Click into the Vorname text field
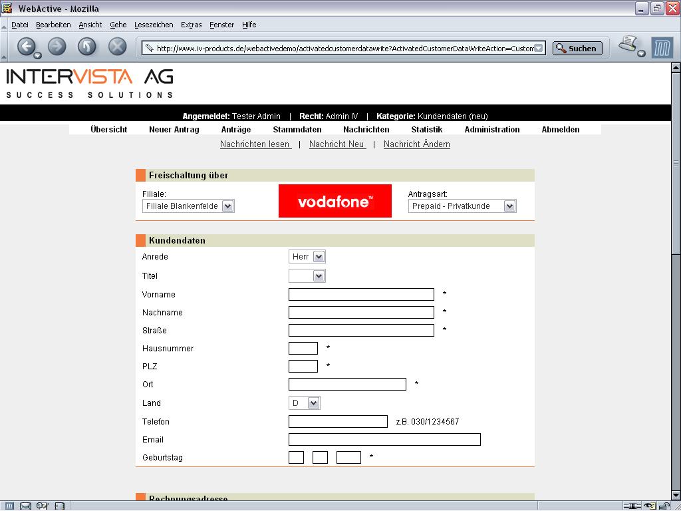The image size is (681, 511). (361, 295)
